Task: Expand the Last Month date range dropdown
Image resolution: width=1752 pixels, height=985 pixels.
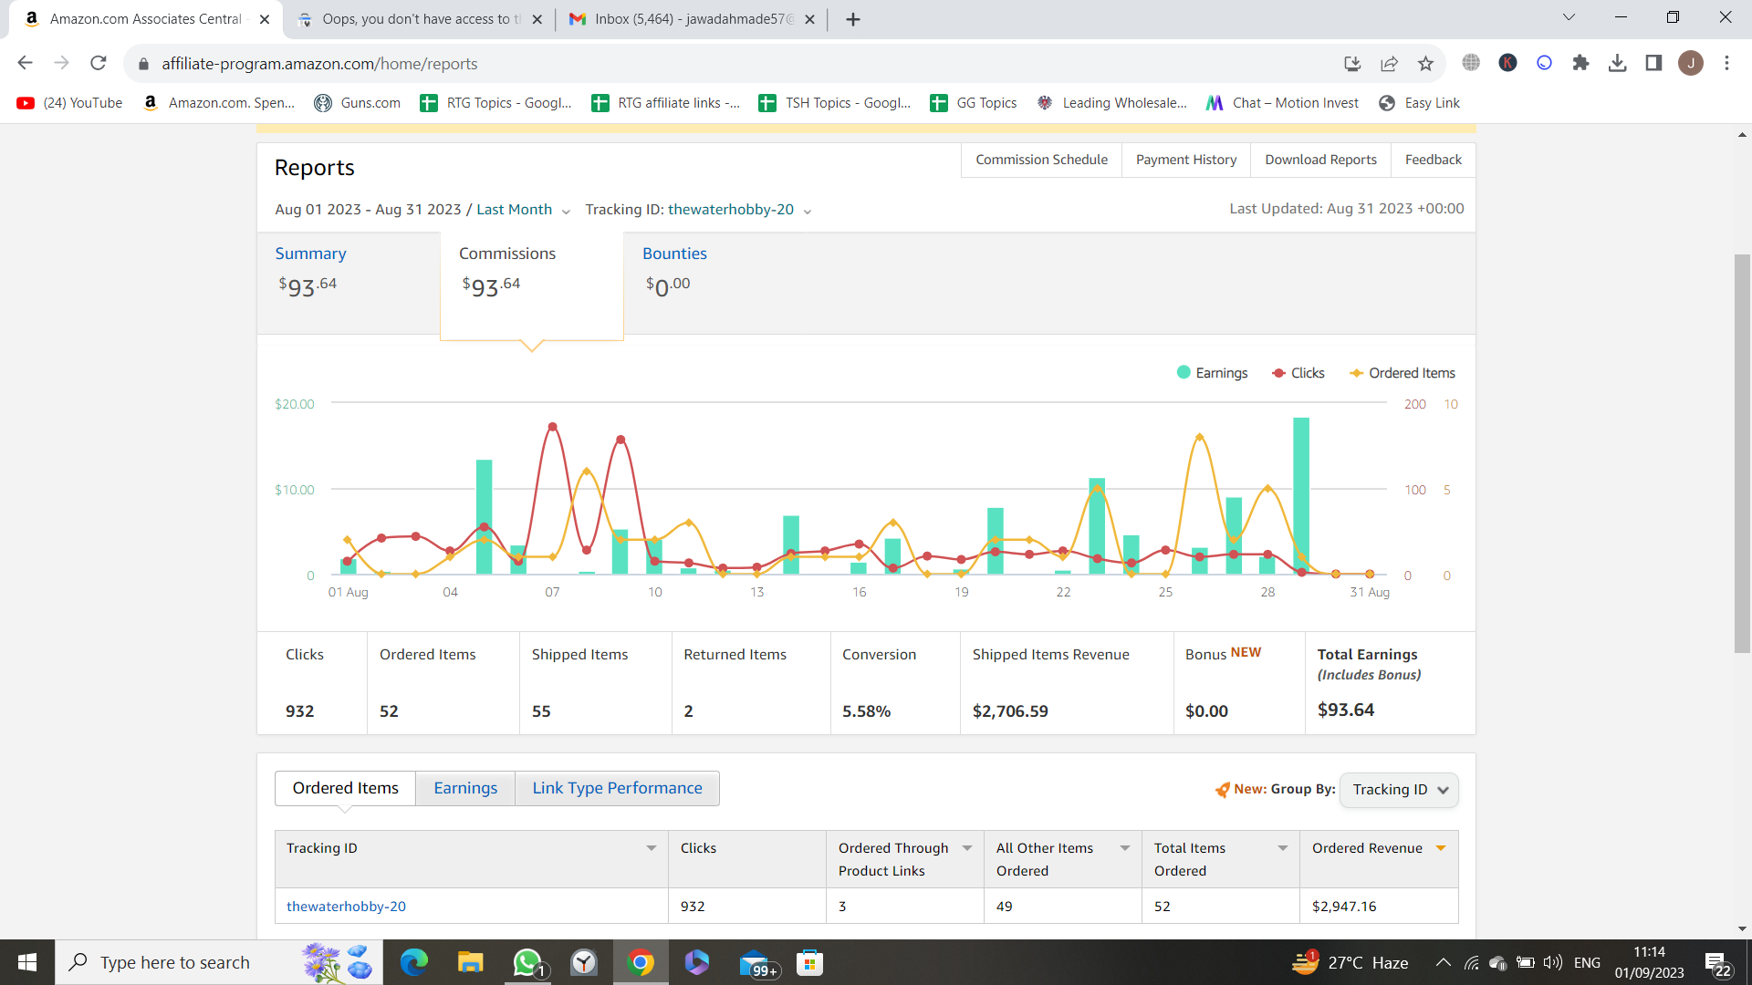Action: (524, 210)
